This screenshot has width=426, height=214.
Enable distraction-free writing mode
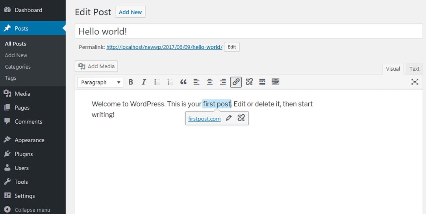coord(415,82)
